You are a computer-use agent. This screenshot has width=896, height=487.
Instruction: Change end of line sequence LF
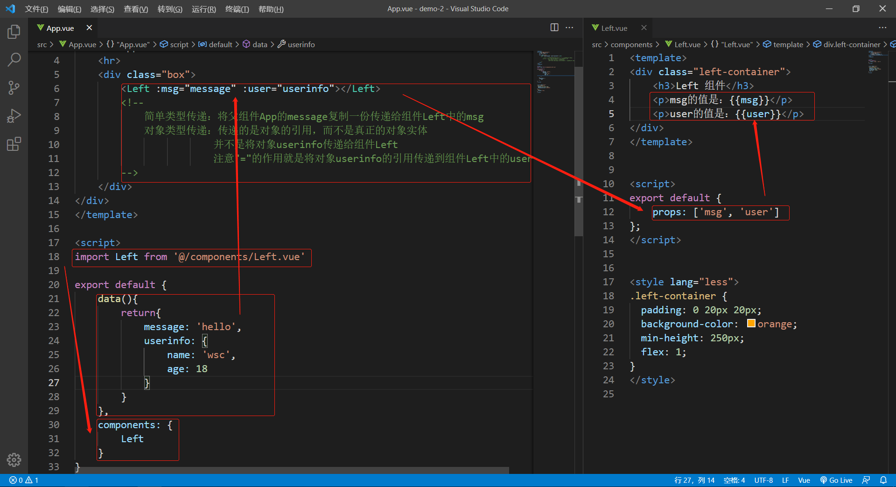(785, 480)
